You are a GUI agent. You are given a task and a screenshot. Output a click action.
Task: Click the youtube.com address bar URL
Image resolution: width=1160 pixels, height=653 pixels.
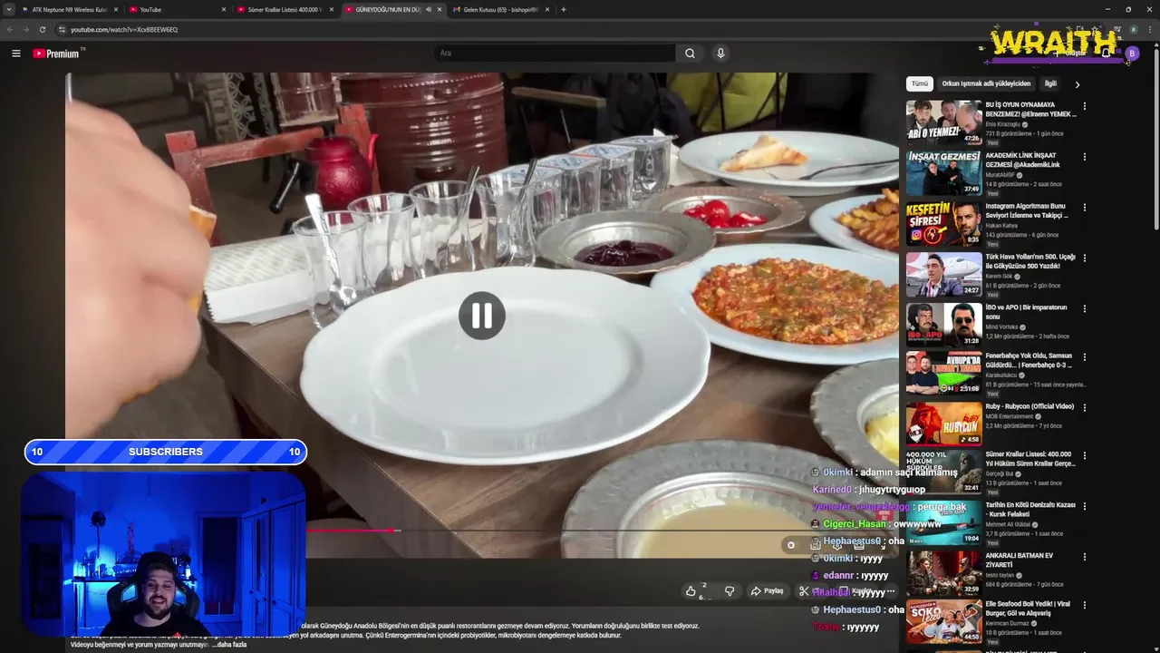pos(124,30)
